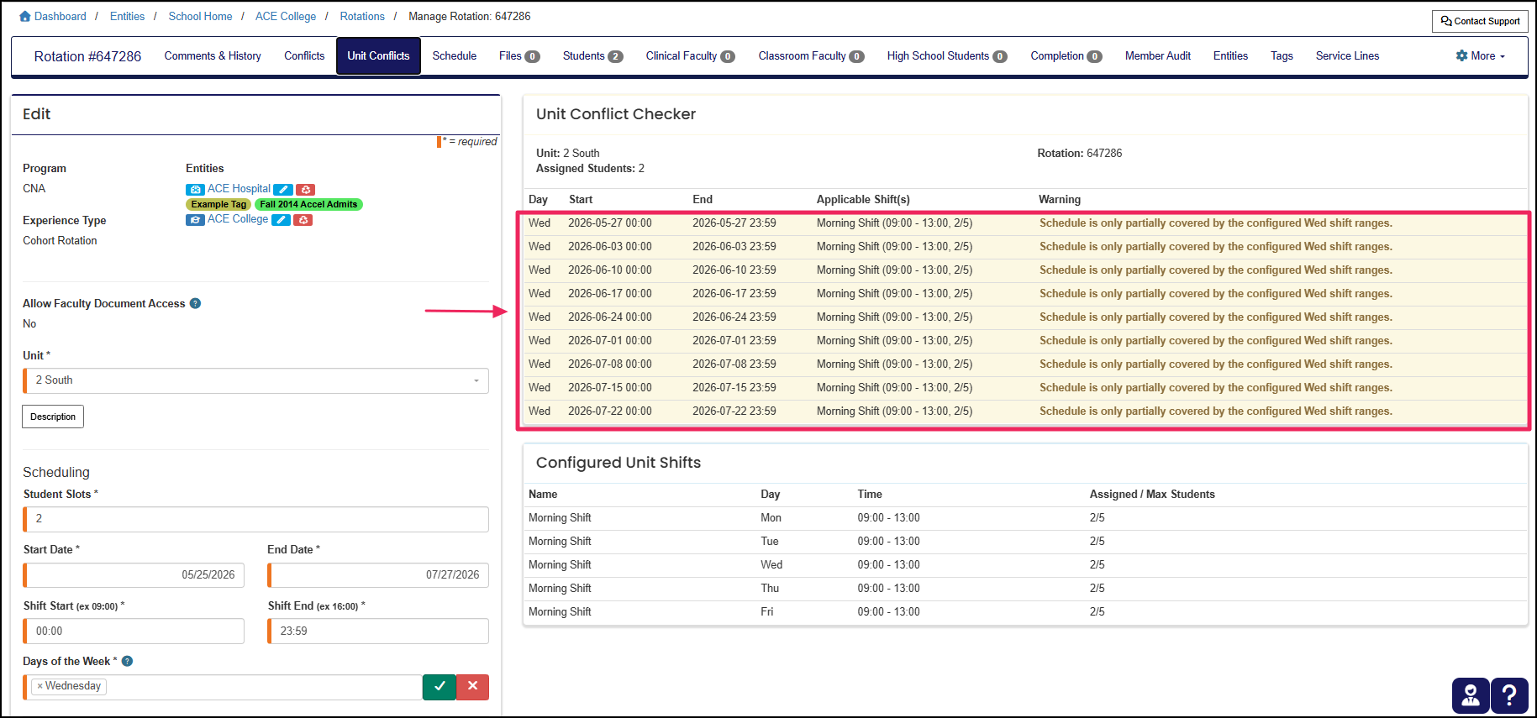
Task: Go to Rotations breadcrumb link
Action: pos(362,17)
